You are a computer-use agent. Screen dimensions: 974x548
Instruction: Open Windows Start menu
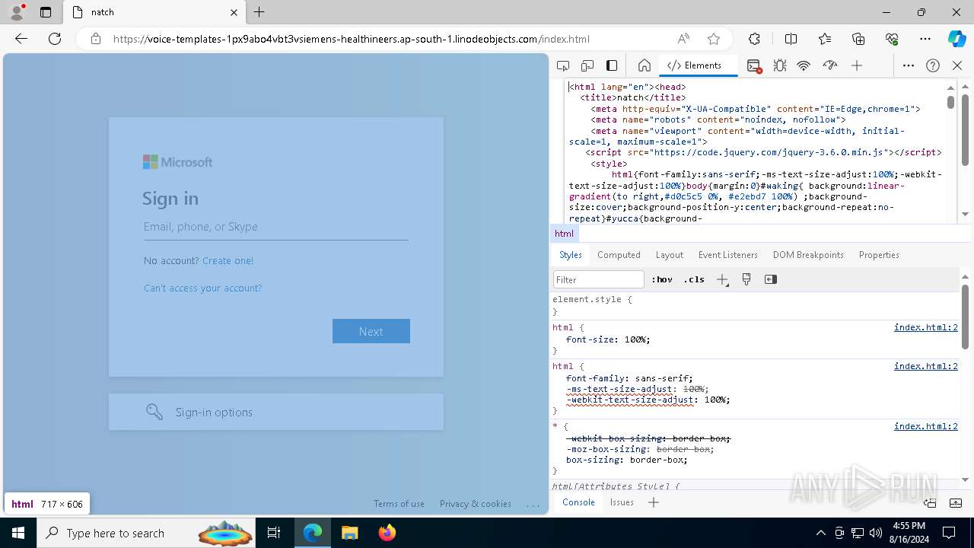pyautogui.click(x=18, y=533)
